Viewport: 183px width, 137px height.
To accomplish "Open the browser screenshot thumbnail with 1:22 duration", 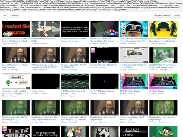I will pyautogui.click(x=134, y=55).
